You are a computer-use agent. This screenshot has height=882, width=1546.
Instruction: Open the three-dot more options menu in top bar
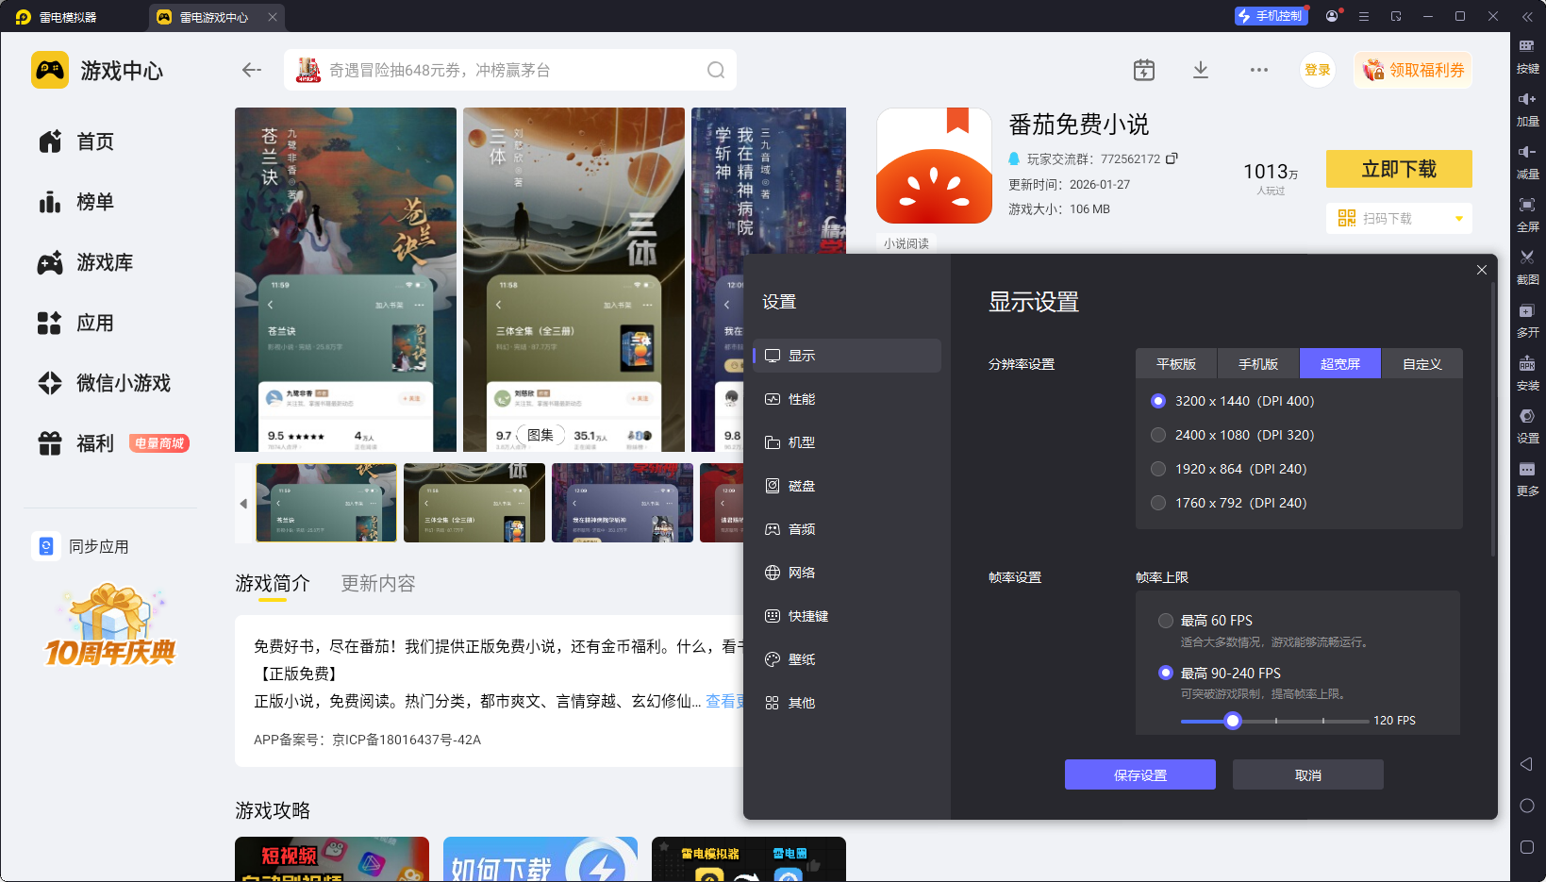tap(1258, 70)
